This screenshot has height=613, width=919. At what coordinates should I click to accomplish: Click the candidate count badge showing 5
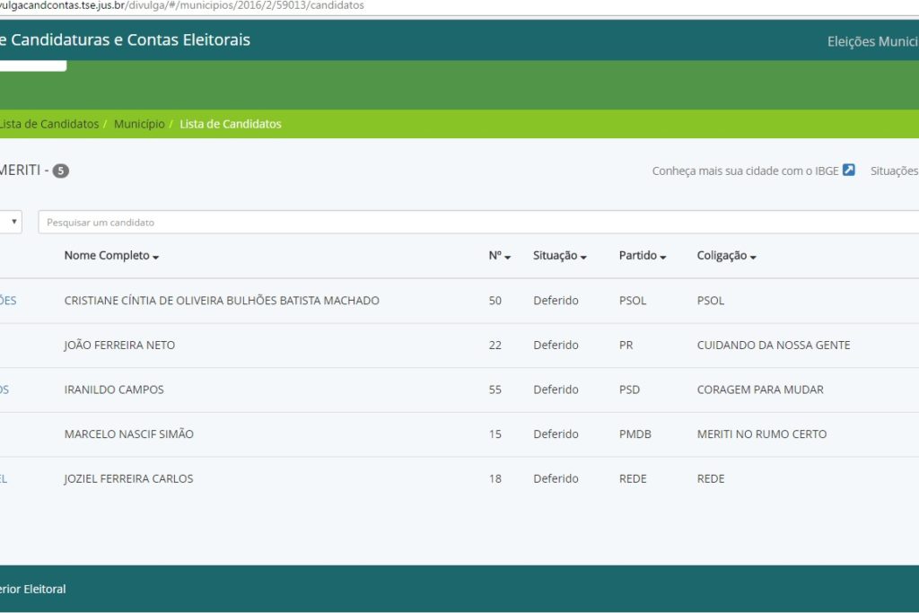(x=60, y=171)
